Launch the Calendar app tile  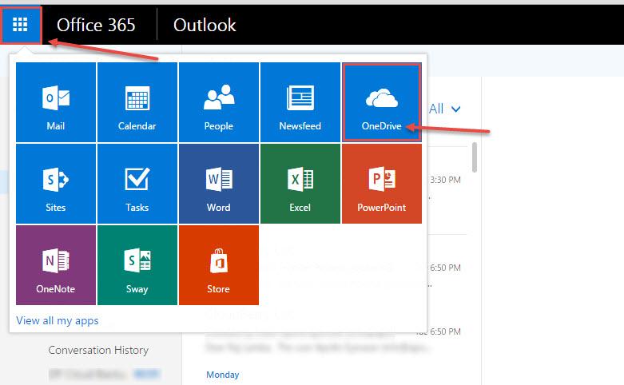click(137, 102)
